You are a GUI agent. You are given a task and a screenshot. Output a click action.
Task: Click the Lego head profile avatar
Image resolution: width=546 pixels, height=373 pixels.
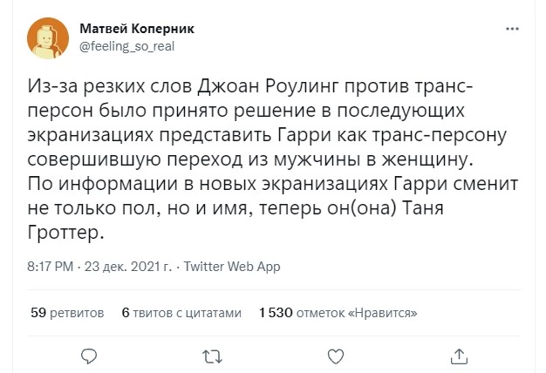[x=47, y=37]
